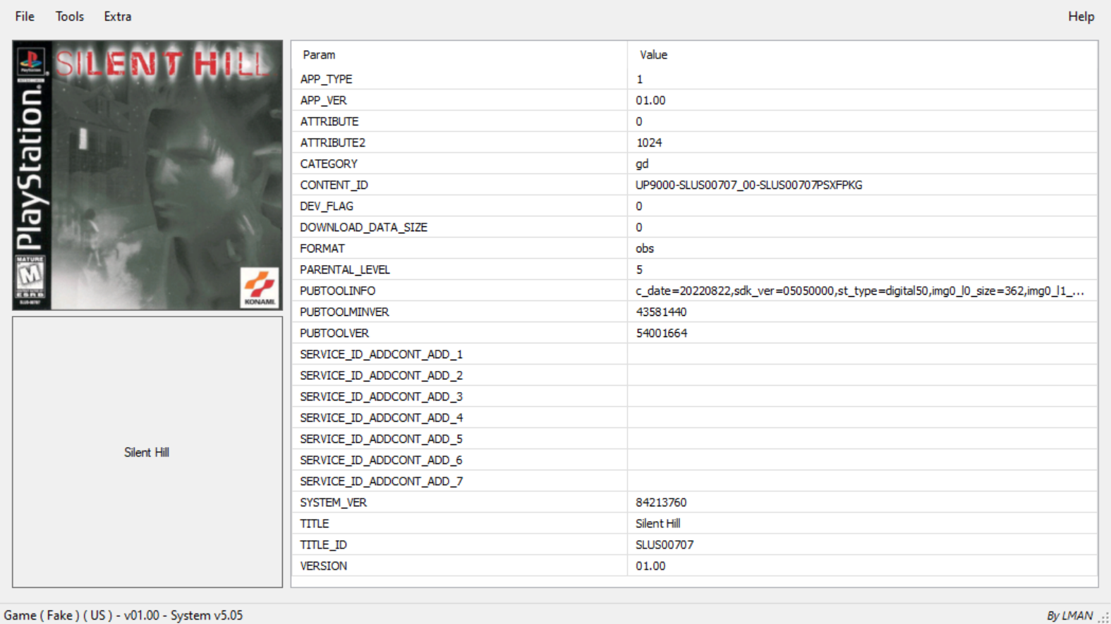Open the Help menu
Viewport: 1111px width, 624px height.
coord(1080,16)
